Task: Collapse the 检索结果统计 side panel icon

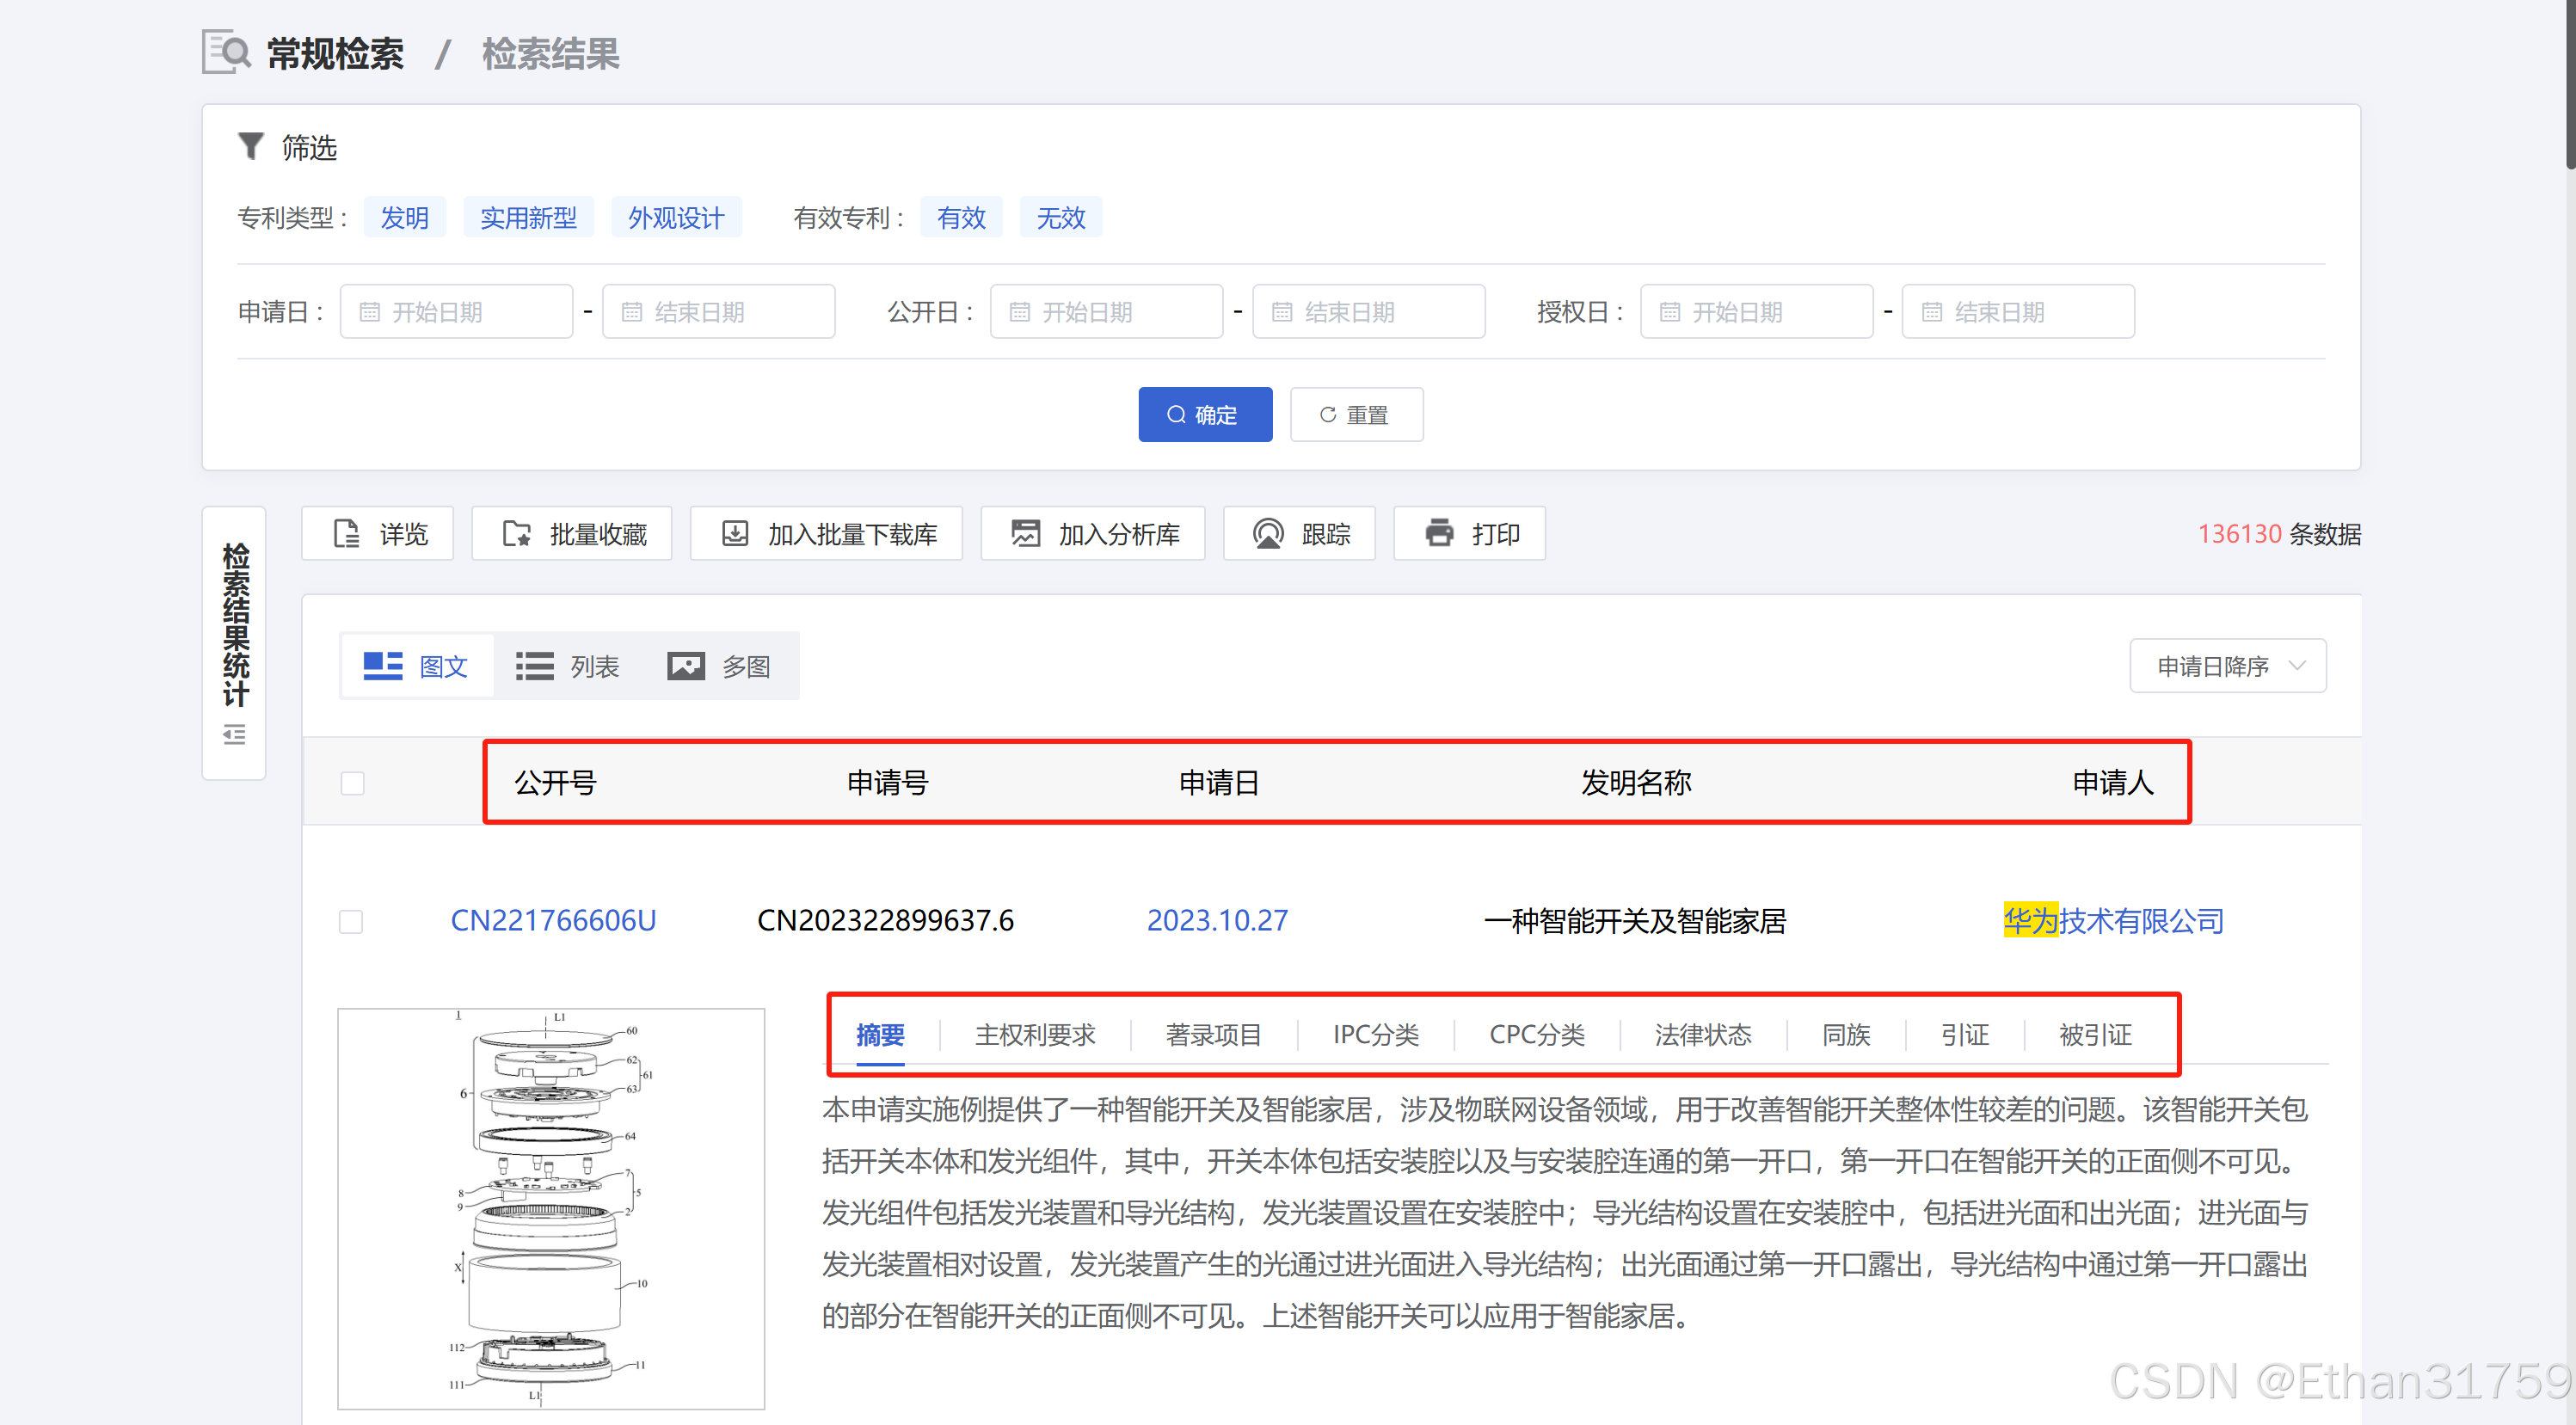Action: [x=234, y=736]
